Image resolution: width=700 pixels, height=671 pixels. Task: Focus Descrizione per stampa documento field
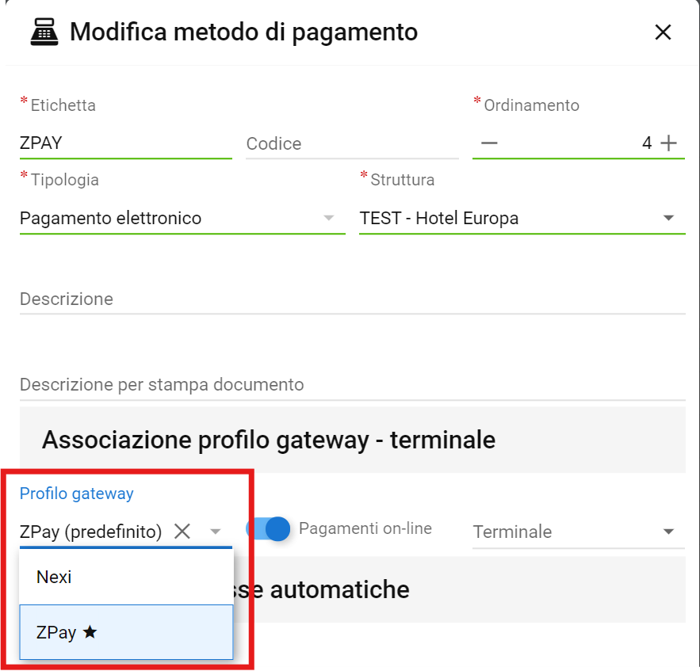click(352, 385)
